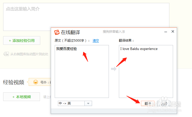
Task: Click the smiley face icon near 号外
Action: (36, 82)
